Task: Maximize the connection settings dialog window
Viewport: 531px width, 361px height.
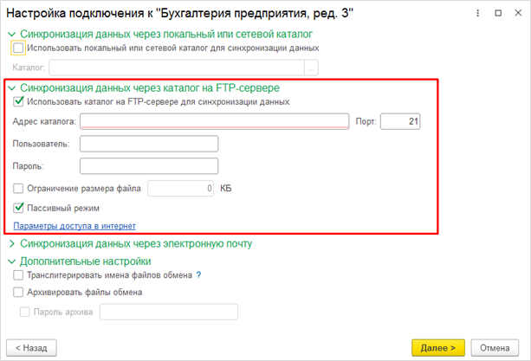Action: click(x=497, y=13)
